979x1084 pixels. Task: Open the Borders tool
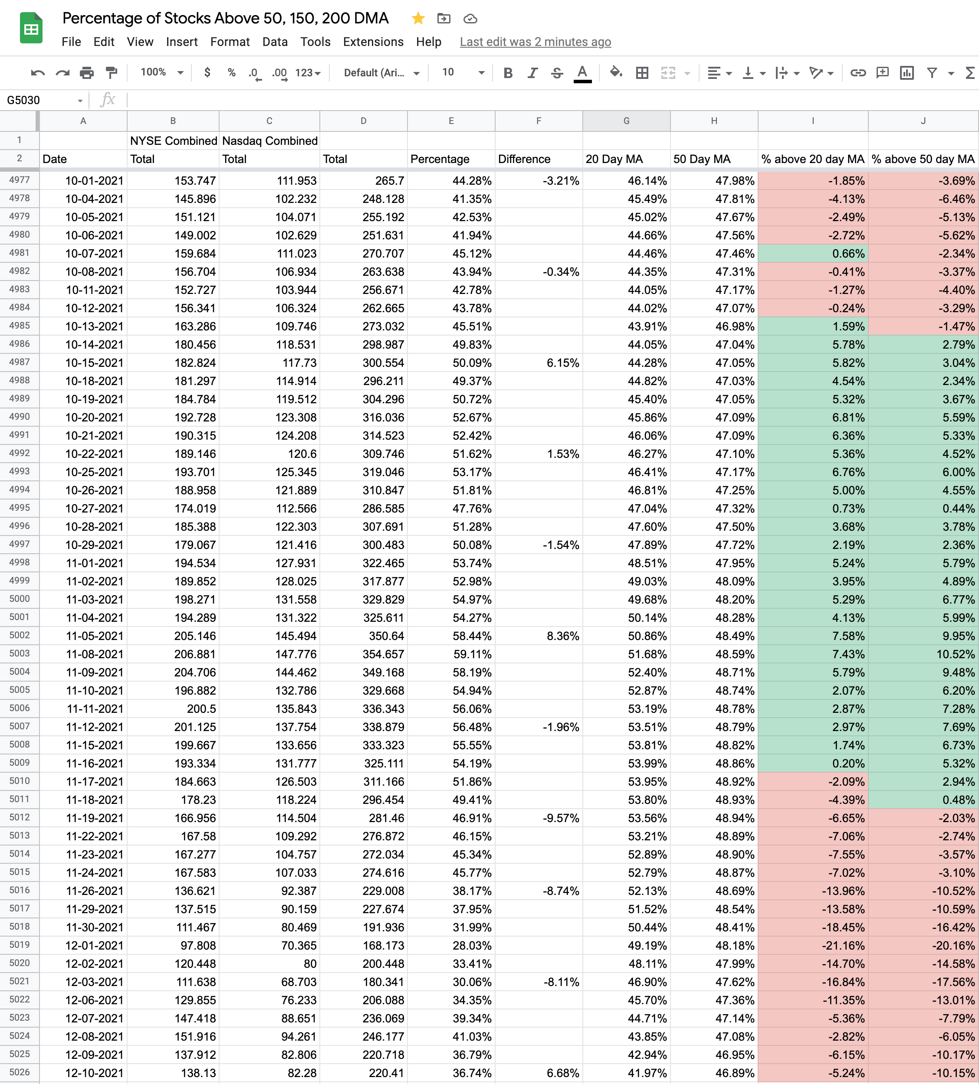[x=642, y=72]
